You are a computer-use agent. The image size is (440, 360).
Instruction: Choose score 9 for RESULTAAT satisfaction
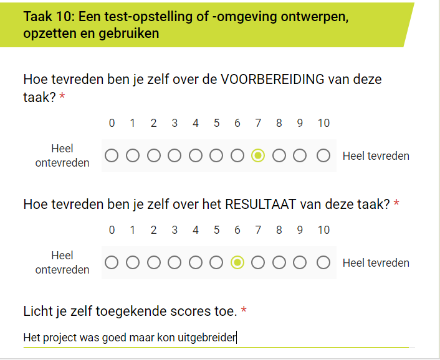click(300, 262)
